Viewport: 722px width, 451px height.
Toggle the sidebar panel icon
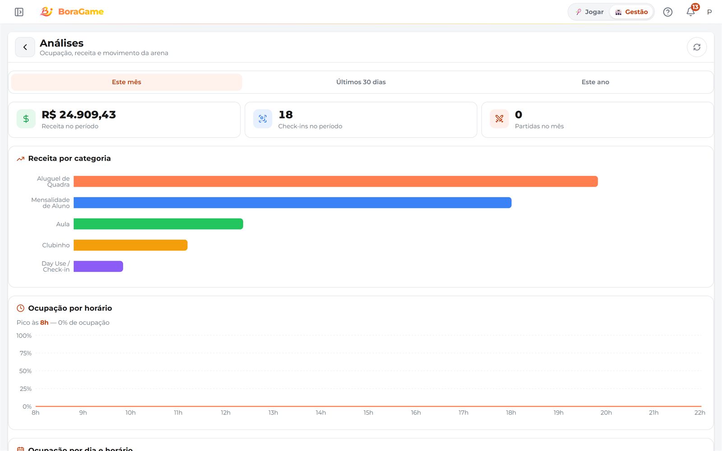point(19,12)
